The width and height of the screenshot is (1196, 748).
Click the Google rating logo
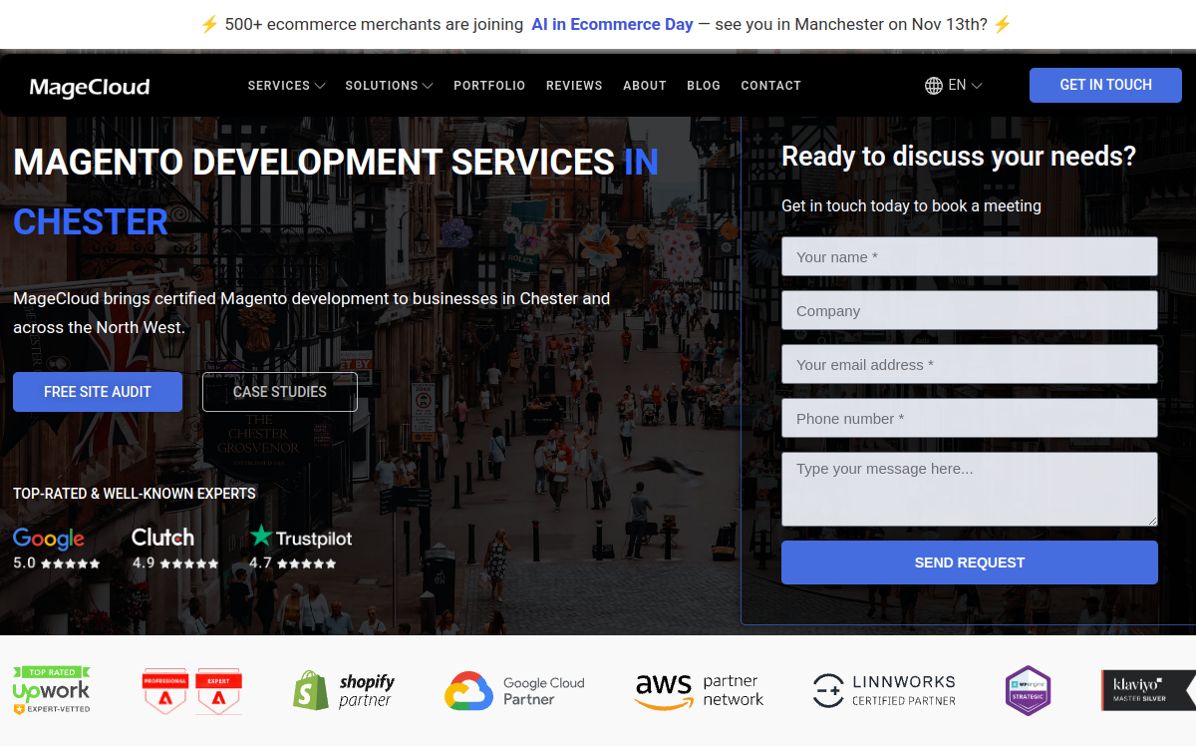[x=49, y=539]
